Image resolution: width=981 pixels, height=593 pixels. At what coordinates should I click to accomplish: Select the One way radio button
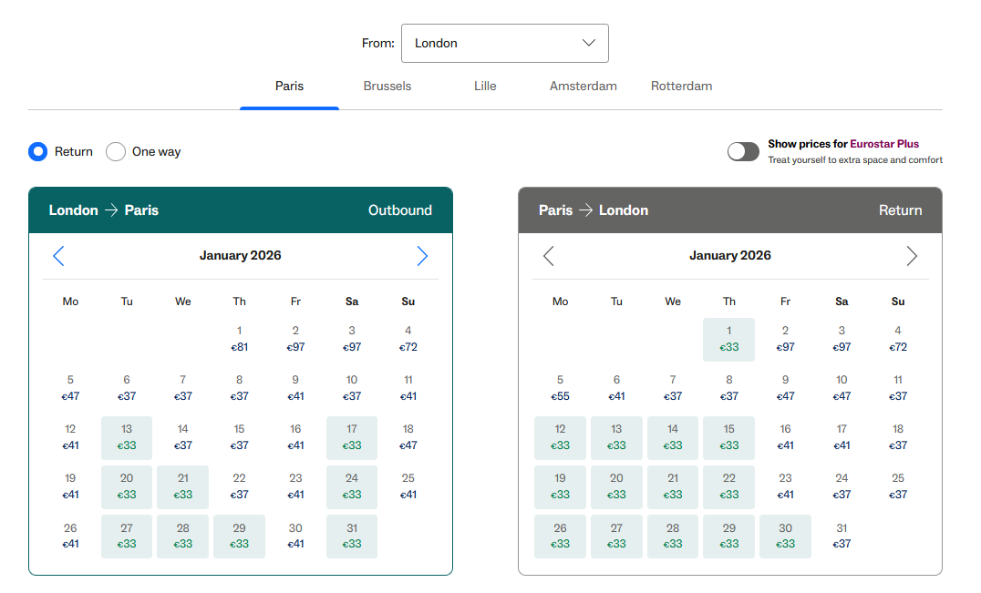116,151
